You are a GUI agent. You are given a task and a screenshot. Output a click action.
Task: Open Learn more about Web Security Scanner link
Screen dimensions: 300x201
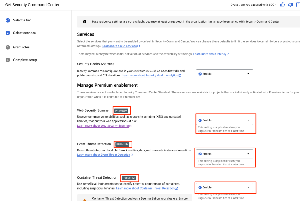103,126
